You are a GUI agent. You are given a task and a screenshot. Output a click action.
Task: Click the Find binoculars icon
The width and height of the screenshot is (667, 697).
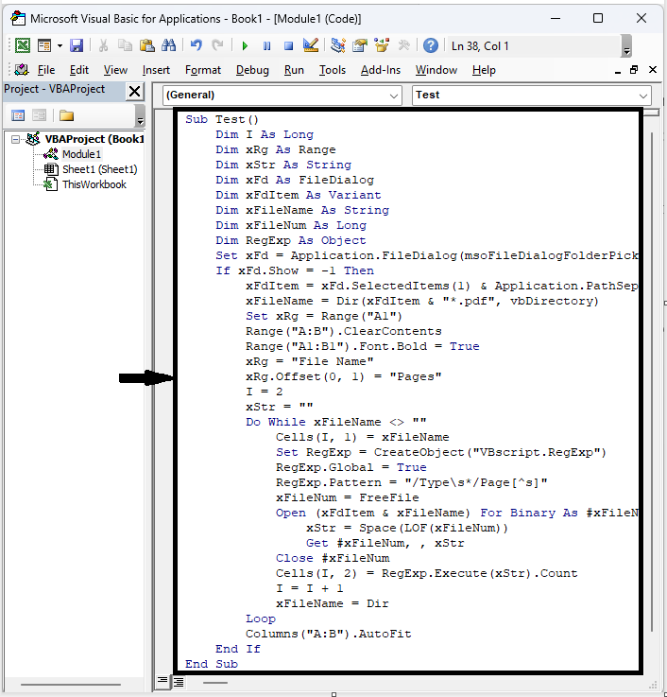click(x=168, y=45)
